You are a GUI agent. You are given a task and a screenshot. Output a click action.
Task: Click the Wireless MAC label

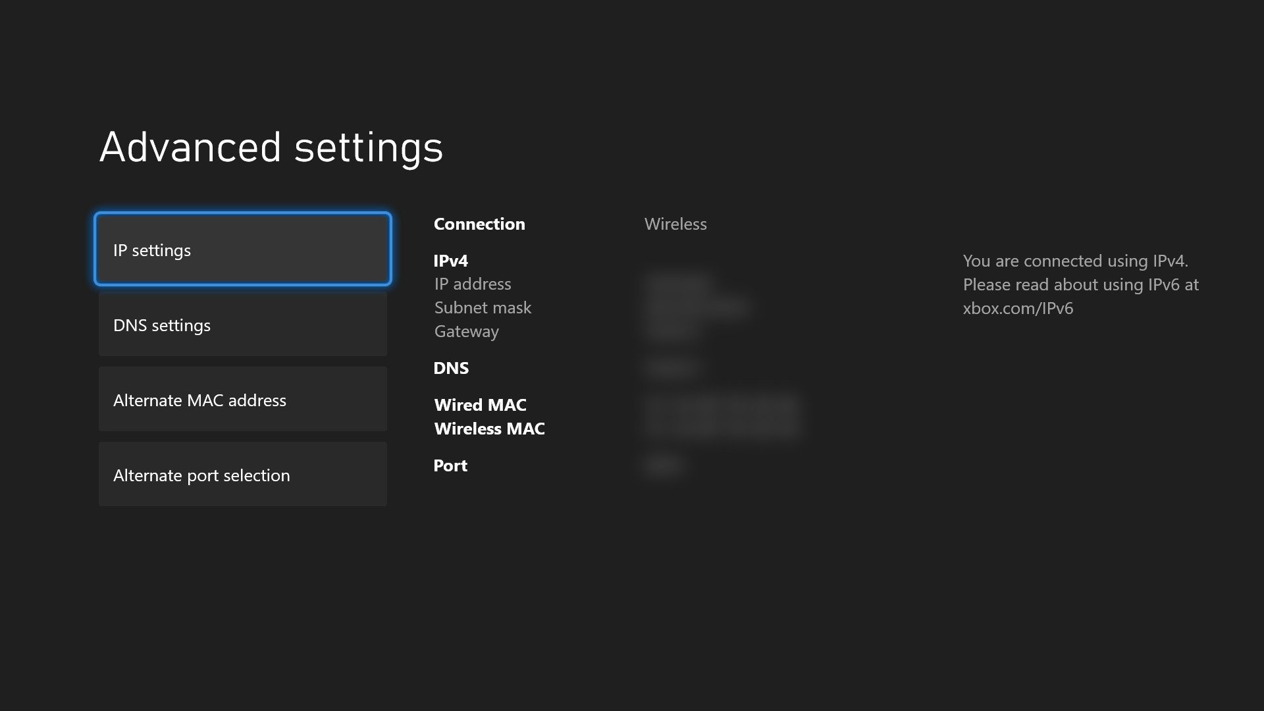click(489, 429)
